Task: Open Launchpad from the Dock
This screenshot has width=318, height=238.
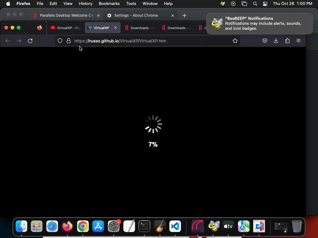Action: pyautogui.click(x=37, y=226)
